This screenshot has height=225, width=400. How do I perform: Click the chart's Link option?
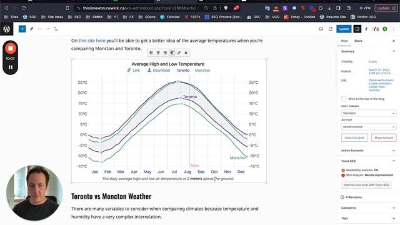click(133, 70)
